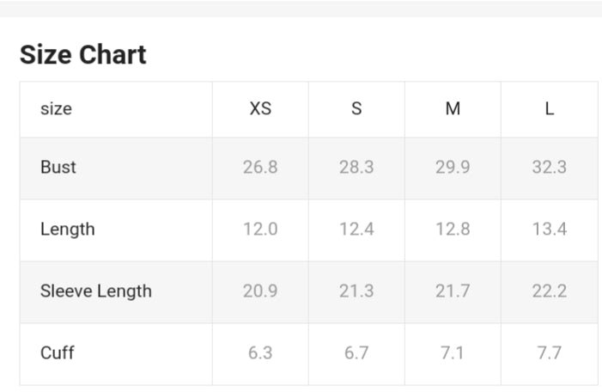Select the XS size column header
This screenshot has width=602, height=392.
point(260,109)
